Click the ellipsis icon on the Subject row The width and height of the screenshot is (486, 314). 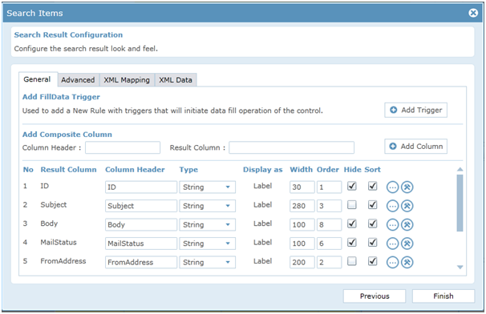(x=392, y=206)
